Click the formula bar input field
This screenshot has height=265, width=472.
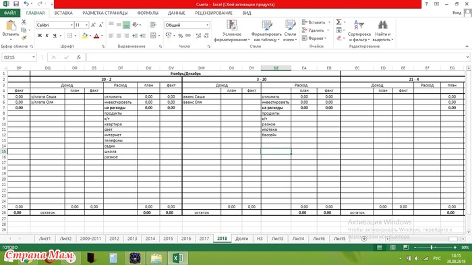(x=275, y=57)
